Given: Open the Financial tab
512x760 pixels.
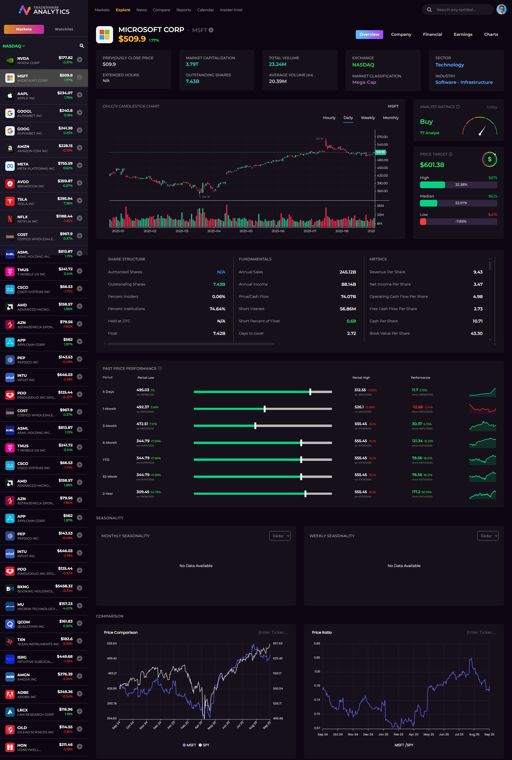Looking at the screenshot, I should 432,34.
